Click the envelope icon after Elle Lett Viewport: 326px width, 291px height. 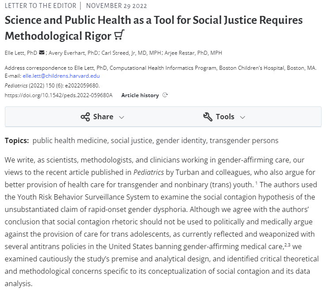42,53
